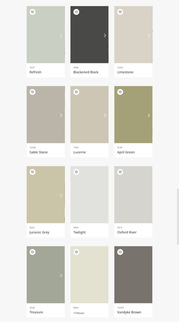
Task: Favorite the Refresh color with heart icon
Action: [32, 12]
